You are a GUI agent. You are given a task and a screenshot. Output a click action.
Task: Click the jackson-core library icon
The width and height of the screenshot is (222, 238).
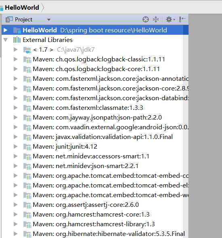pyautogui.click(x=27, y=89)
